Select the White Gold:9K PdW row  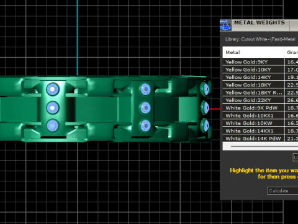click(x=260, y=108)
